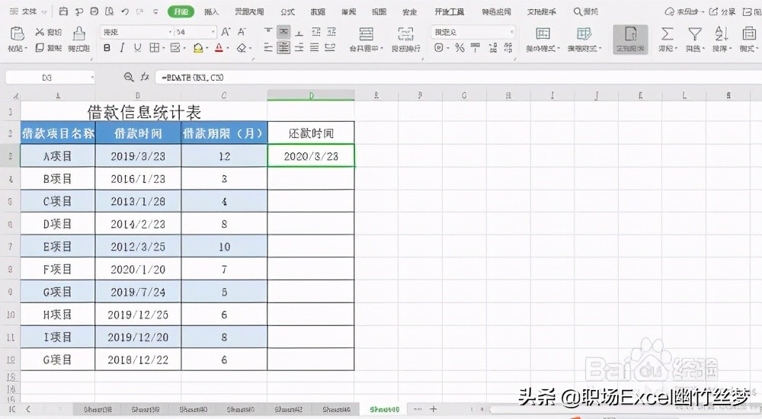This screenshot has height=419, width=762.
Task: Toggle center horizontal alignment
Action: click(283, 48)
